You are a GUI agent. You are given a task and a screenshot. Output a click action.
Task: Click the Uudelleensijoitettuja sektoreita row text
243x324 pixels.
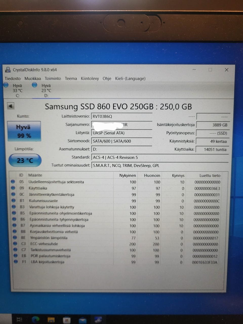[56, 182]
